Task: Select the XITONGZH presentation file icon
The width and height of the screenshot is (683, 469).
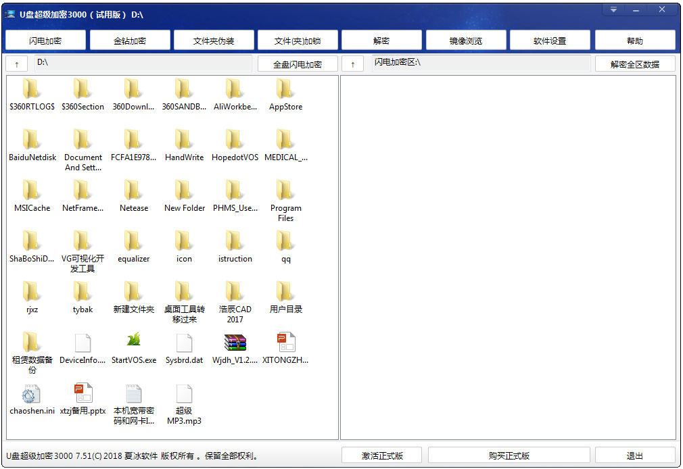Action: [x=286, y=342]
